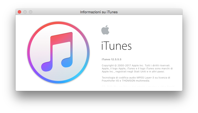Click the large iTunes heading text

point(117,46)
